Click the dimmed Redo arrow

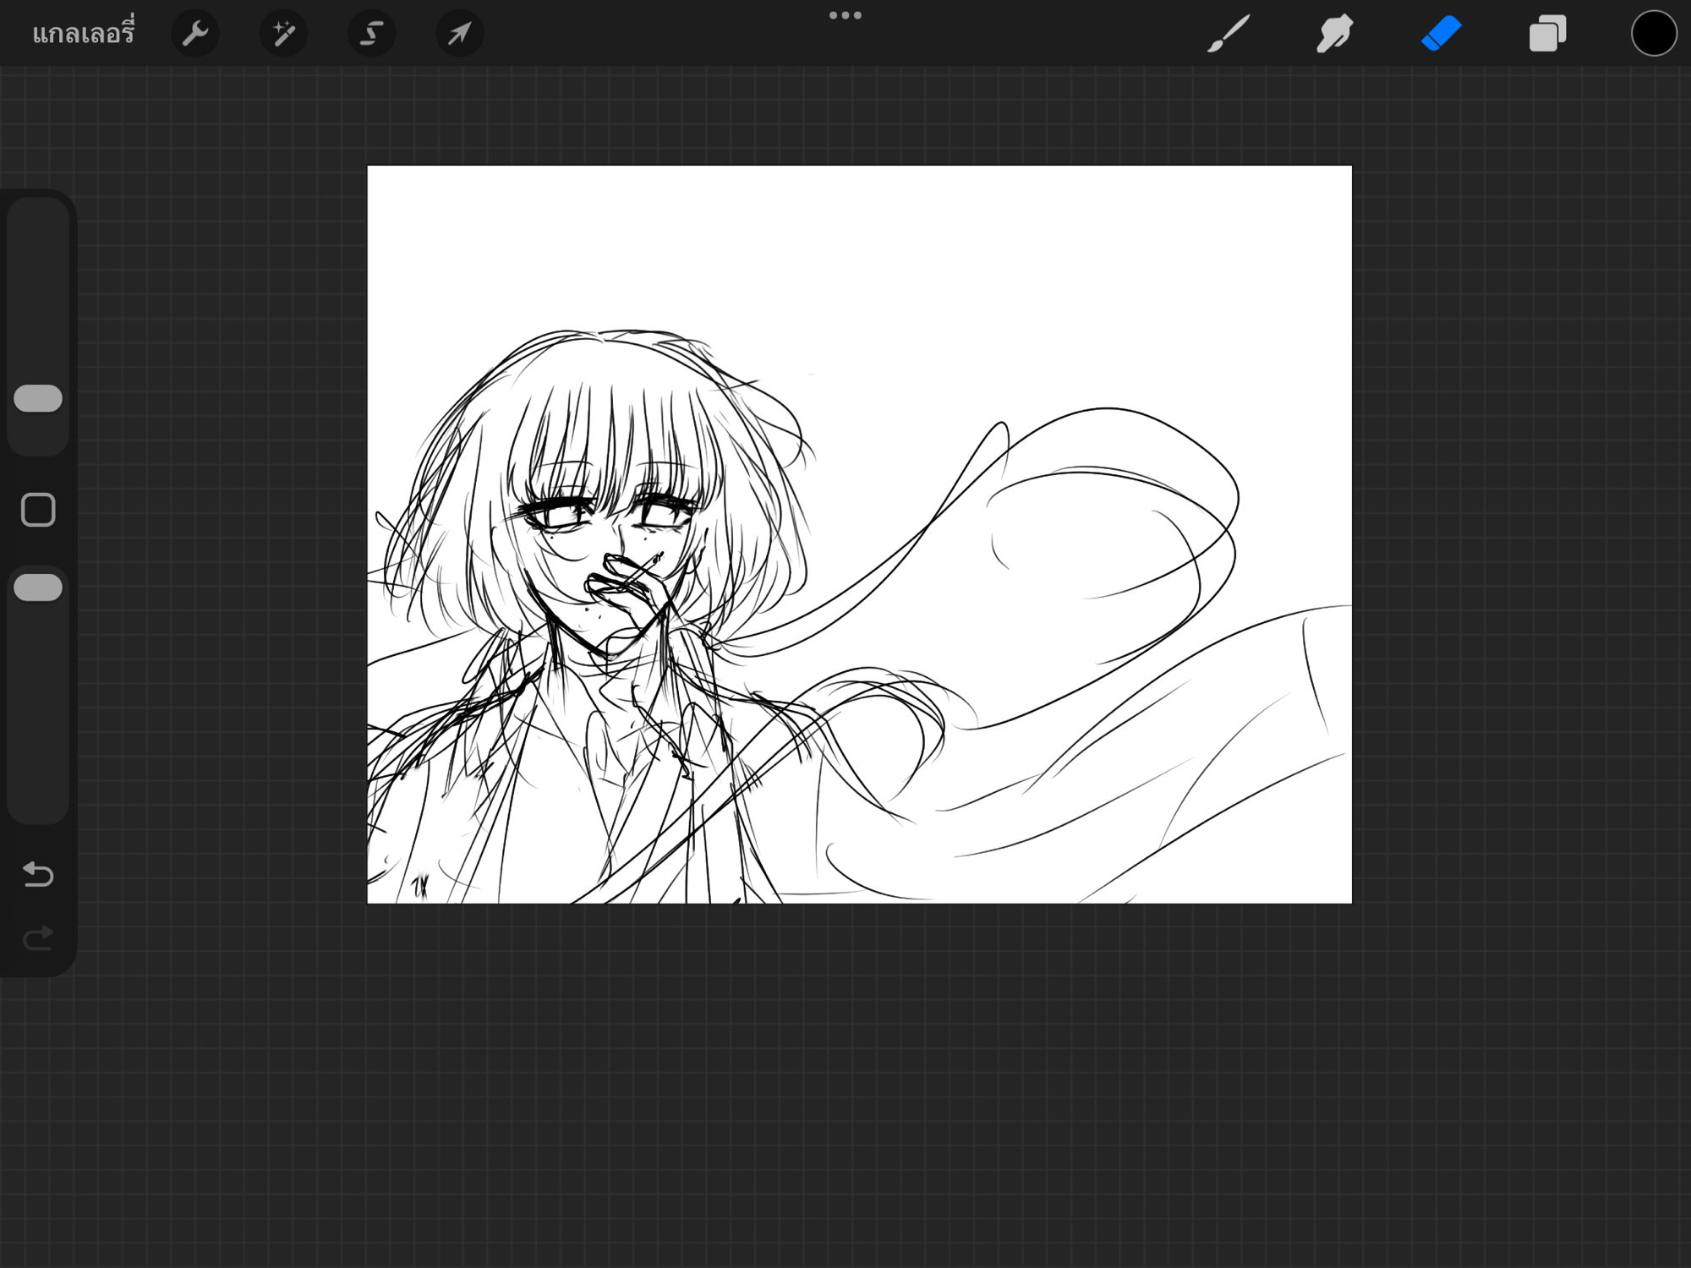coord(38,938)
